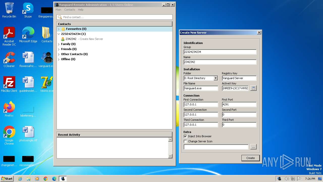Click the Third Port field
The width and height of the screenshot is (323, 182).
pyautogui.click(x=239, y=125)
